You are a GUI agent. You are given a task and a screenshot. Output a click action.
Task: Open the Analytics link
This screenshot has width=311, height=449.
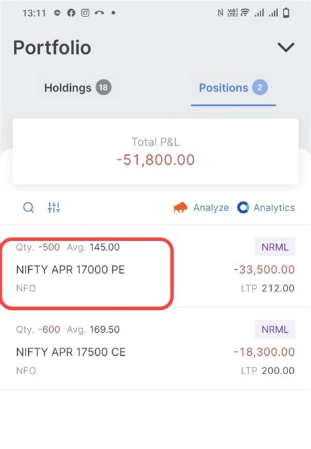tap(274, 207)
